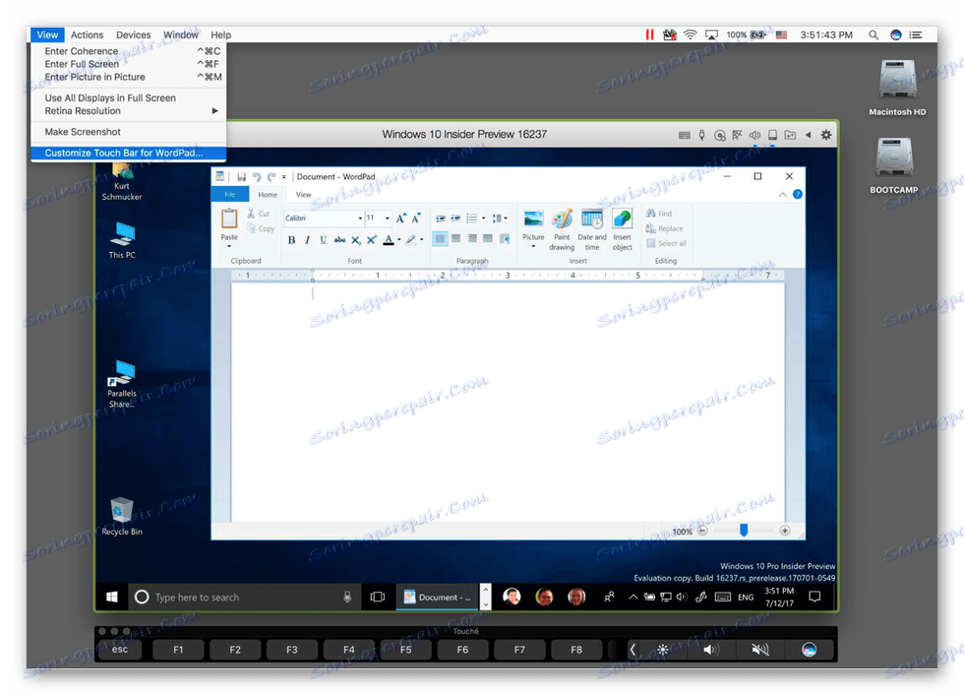964x696 pixels.
Task: Switch to the Home ribbon tab
Action: click(268, 195)
